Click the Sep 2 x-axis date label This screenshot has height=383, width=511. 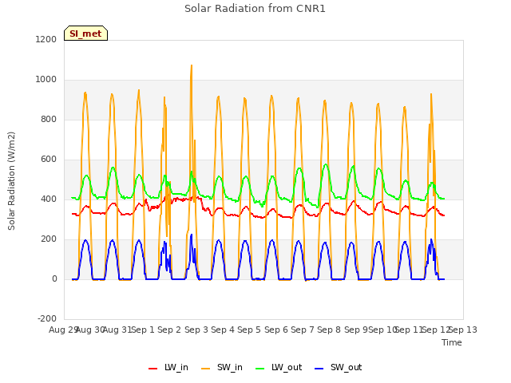pos(169,330)
